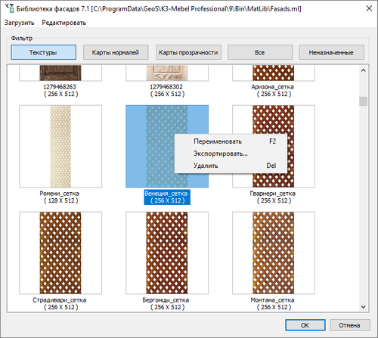Select the Ромени_сетка texture thumbnail
Viewport: 378px width, 338px height.
pyautogui.click(x=60, y=146)
